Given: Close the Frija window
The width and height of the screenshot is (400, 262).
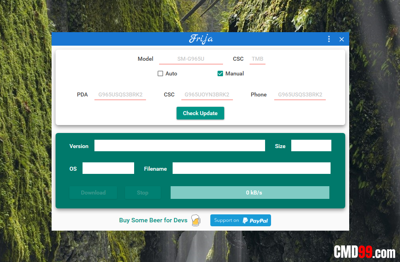Looking at the screenshot, I should coord(342,39).
